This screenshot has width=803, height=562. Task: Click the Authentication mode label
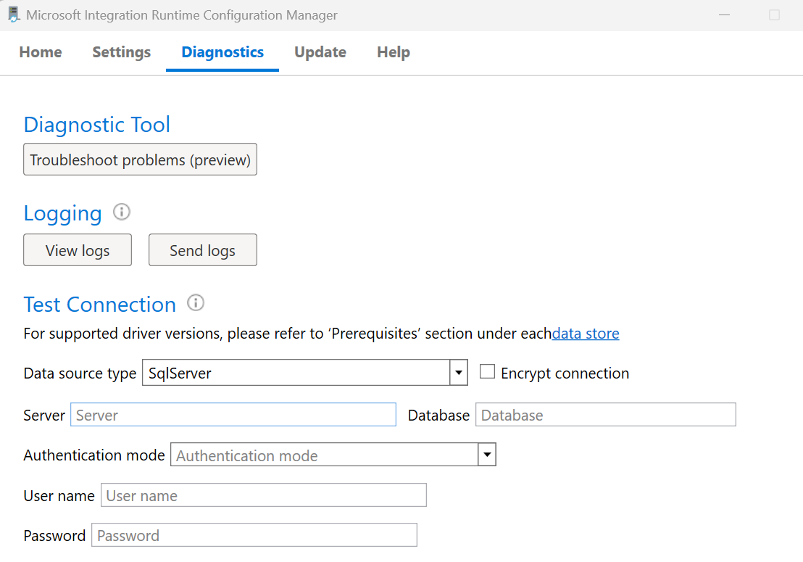tap(94, 455)
